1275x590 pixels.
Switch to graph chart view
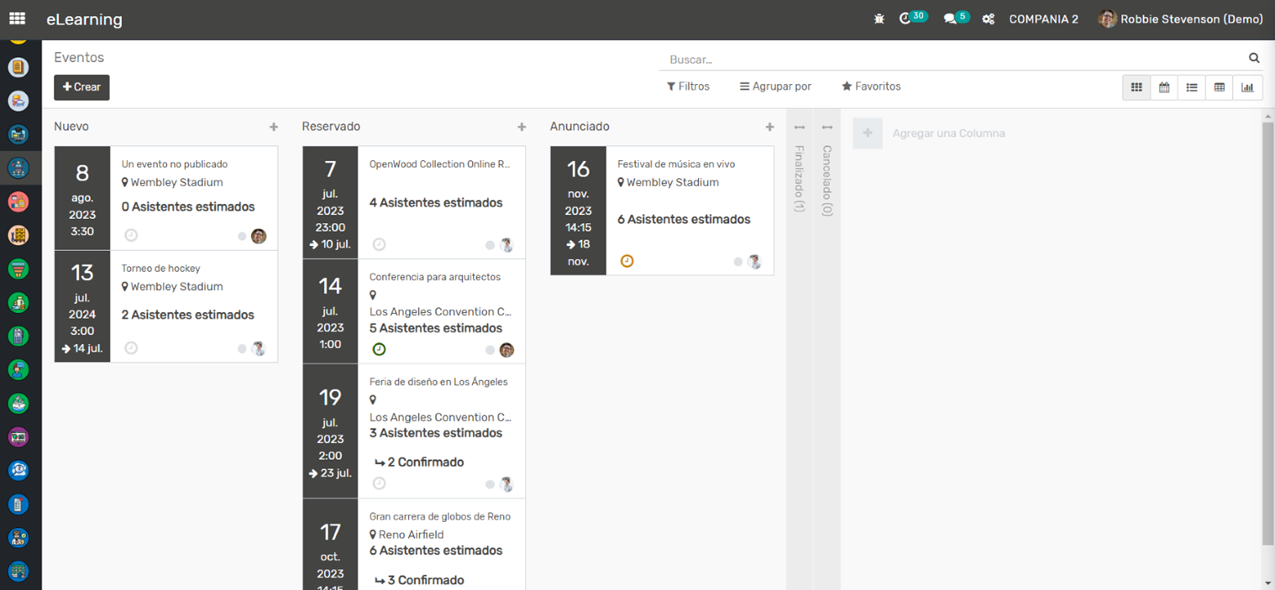pos(1247,87)
